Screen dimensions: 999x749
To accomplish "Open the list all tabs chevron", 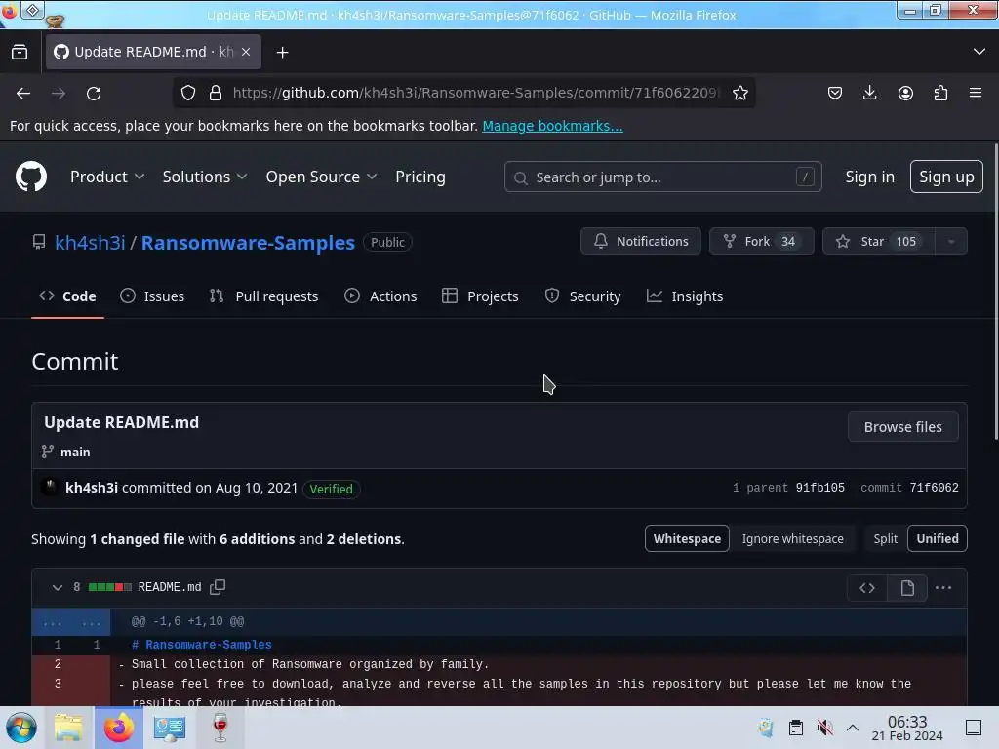I will tap(979, 52).
